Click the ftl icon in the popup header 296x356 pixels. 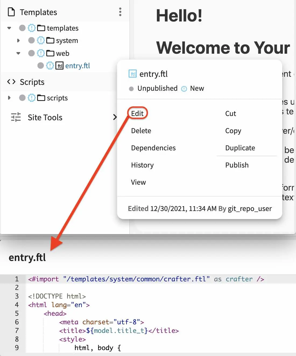pyautogui.click(x=133, y=74)
